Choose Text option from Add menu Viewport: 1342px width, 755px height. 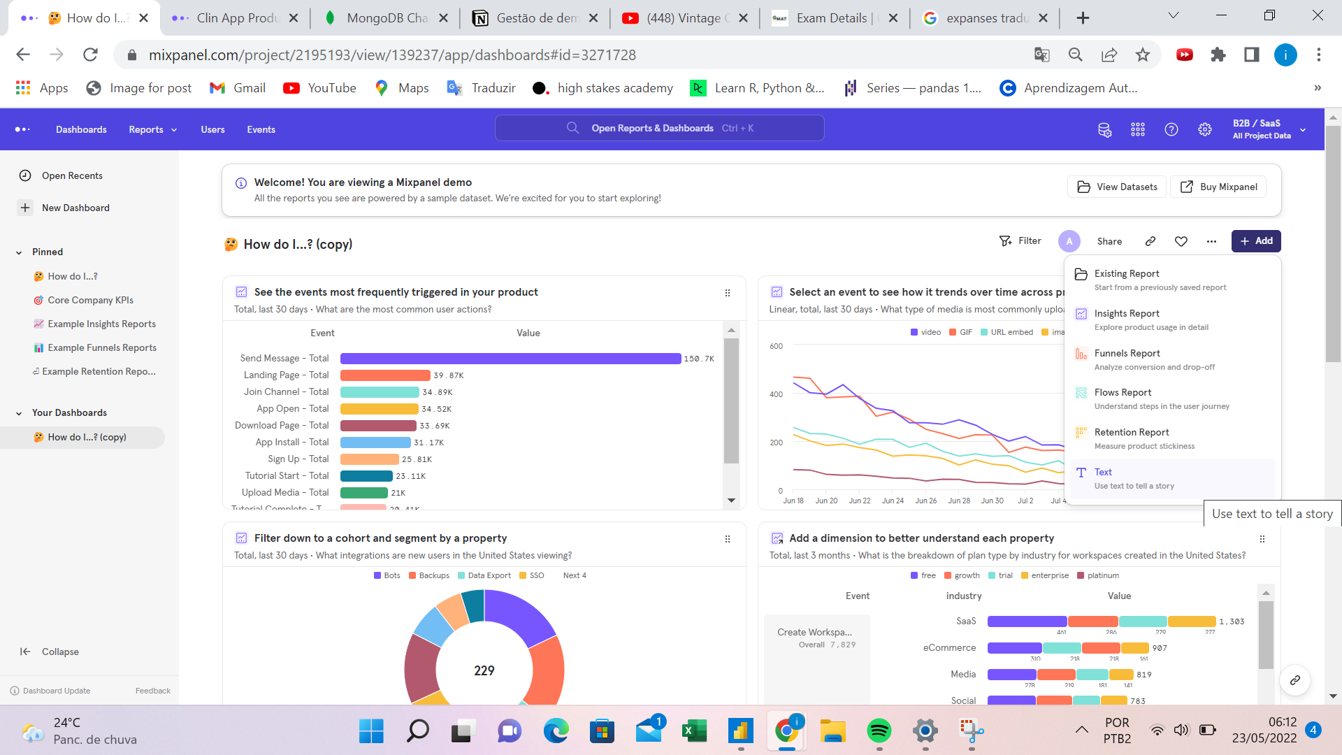1173,478
